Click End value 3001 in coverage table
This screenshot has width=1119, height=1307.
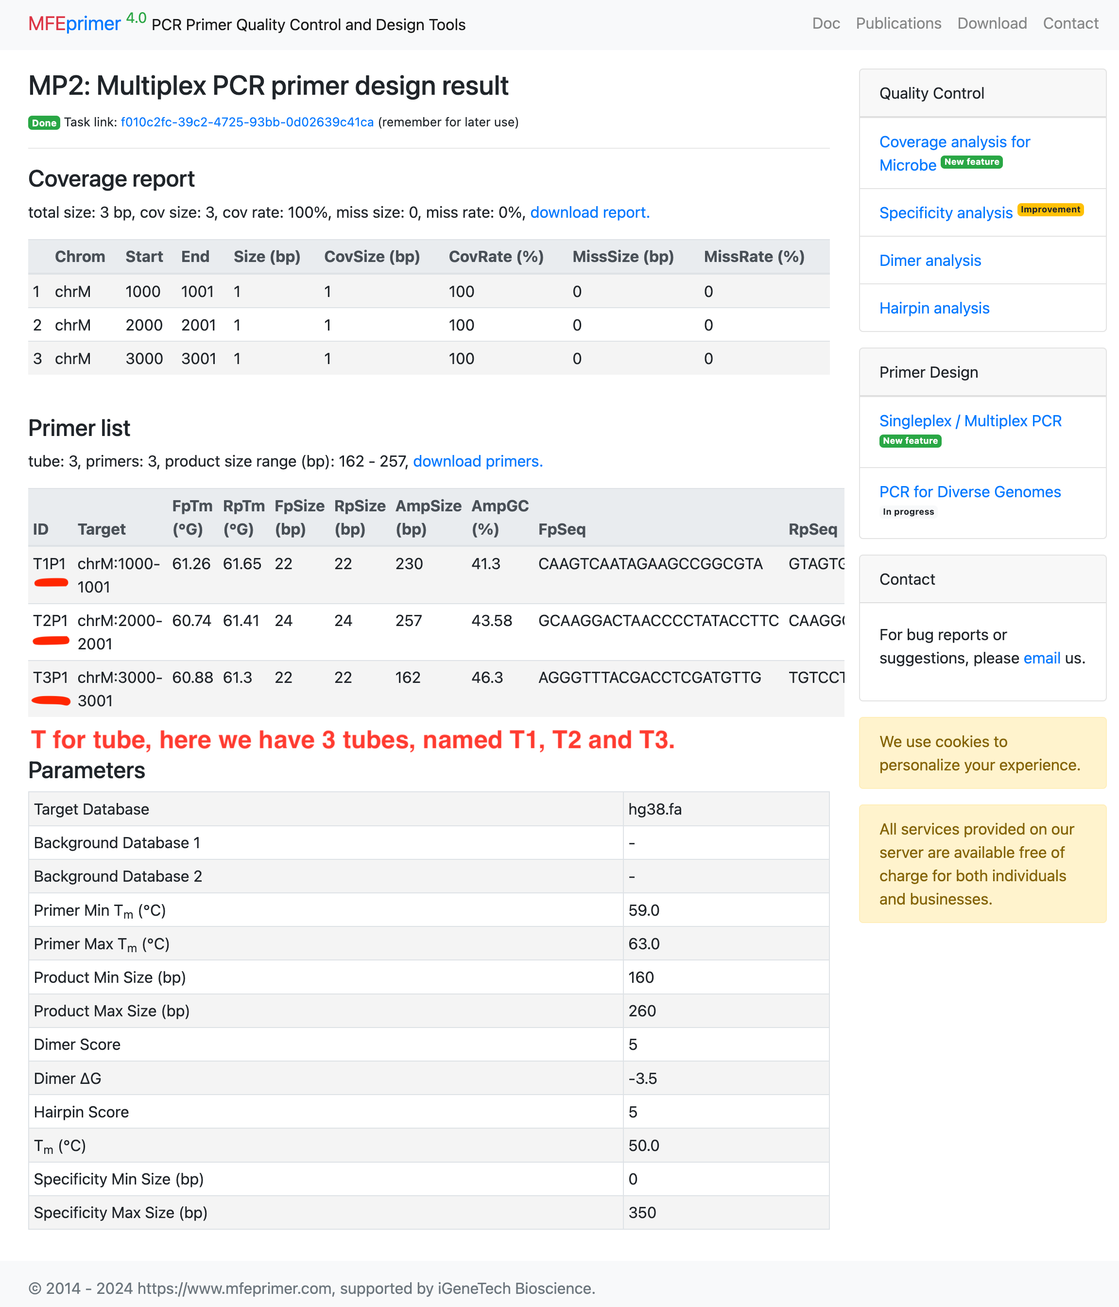click(x=199, y=358)
